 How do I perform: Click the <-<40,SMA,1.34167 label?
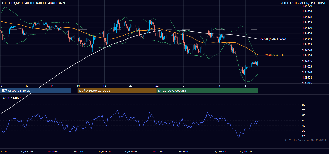click(x=272, y=55)
